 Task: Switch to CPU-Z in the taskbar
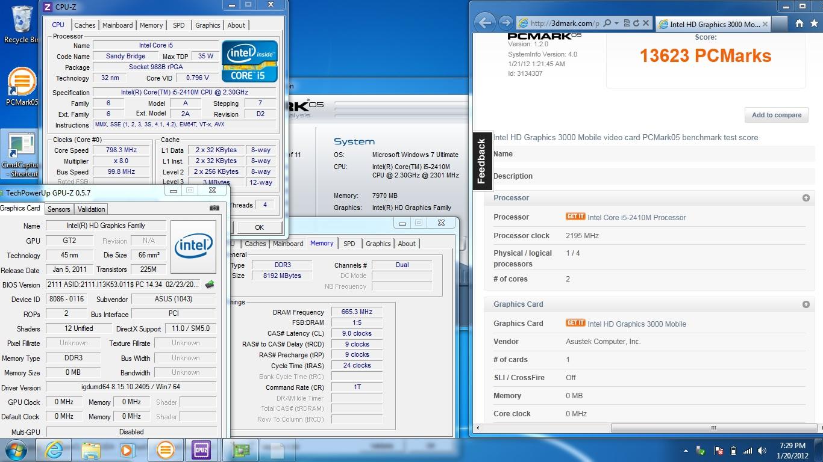click(x=201, y=450)
